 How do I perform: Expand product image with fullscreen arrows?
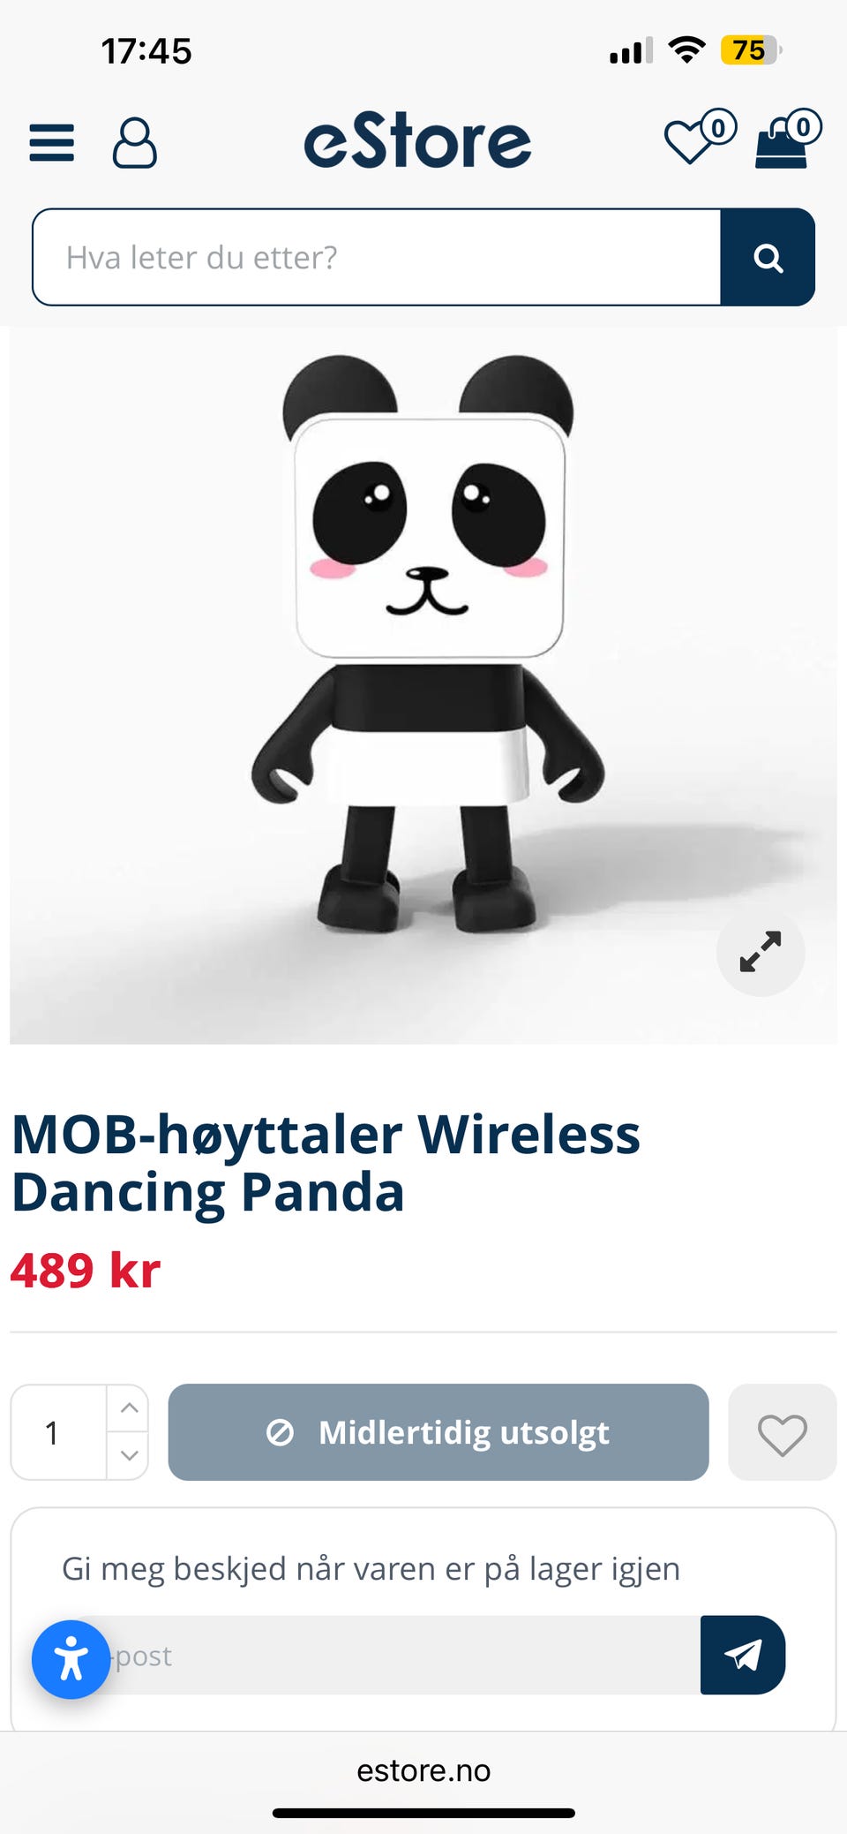pos(761,952)
